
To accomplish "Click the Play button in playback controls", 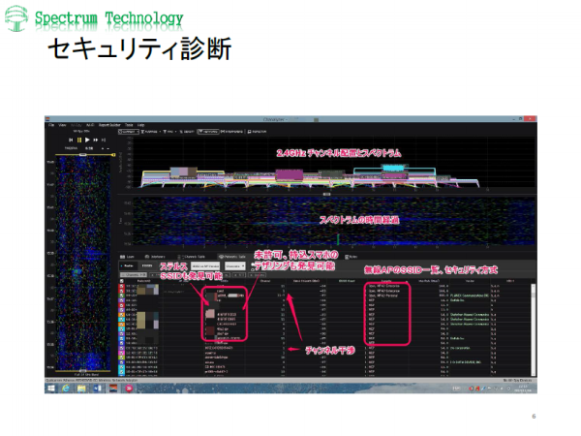I will tap(87, 140).
